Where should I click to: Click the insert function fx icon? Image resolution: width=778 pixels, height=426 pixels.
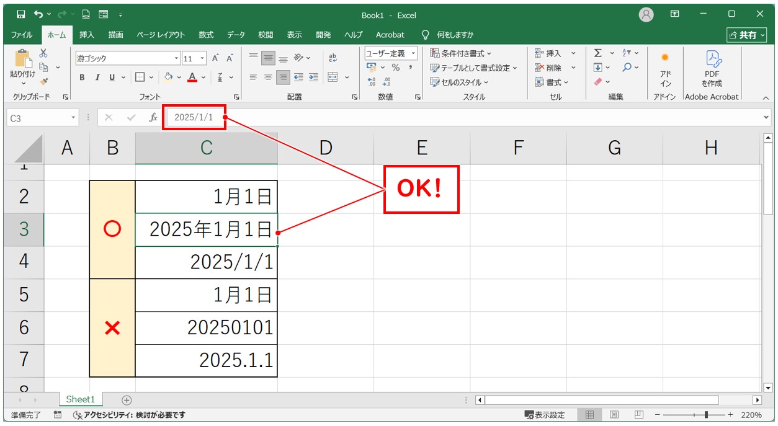[x=153, y=118]
